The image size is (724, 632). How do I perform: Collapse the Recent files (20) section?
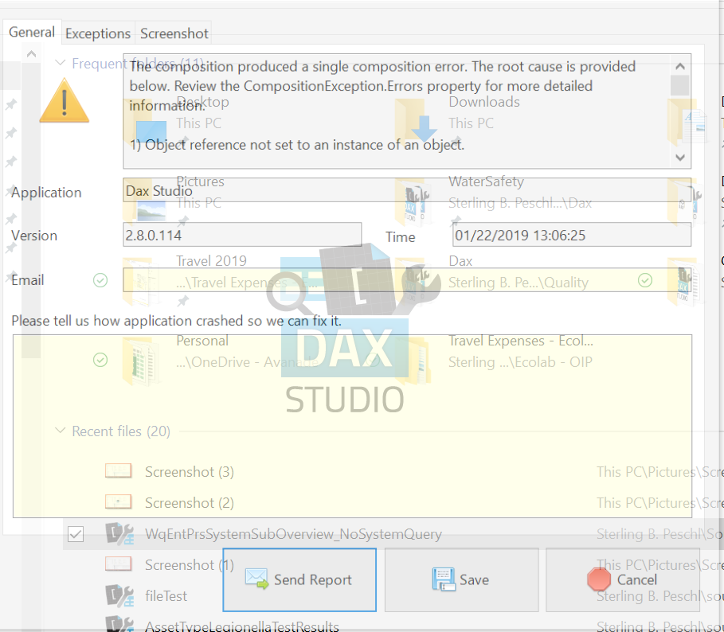[61, 431]
